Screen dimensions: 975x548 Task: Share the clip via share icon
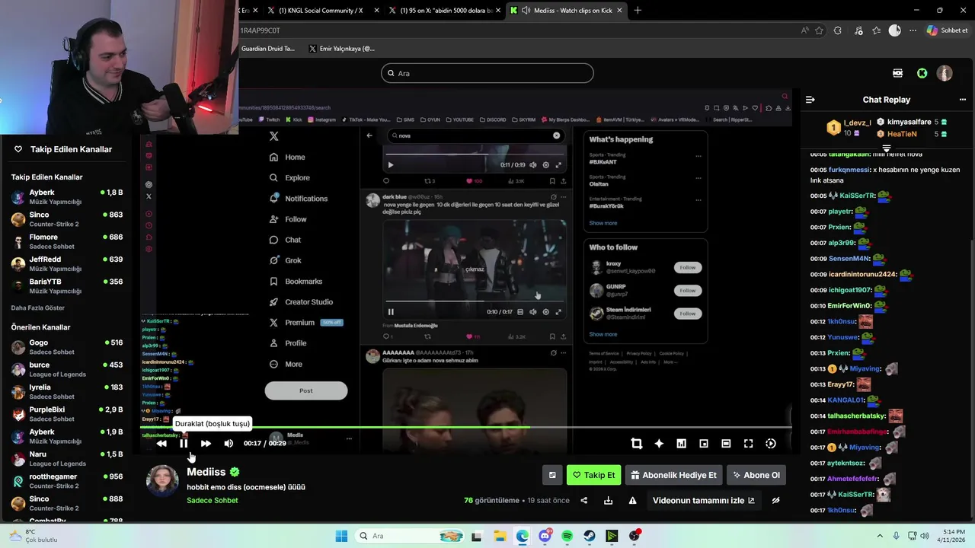point(584,500)
